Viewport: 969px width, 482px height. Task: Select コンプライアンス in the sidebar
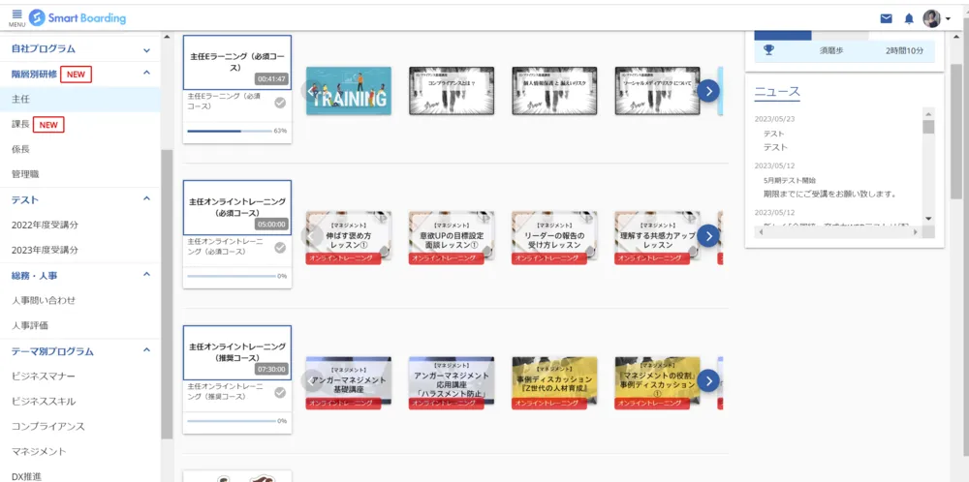(48, 426)
